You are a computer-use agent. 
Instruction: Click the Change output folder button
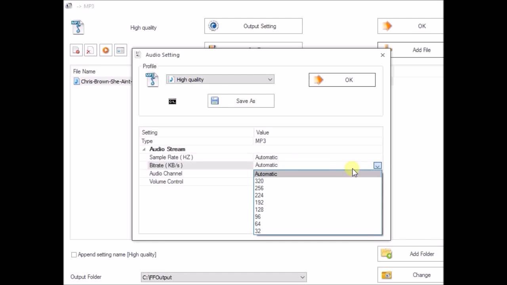point(410,275)
